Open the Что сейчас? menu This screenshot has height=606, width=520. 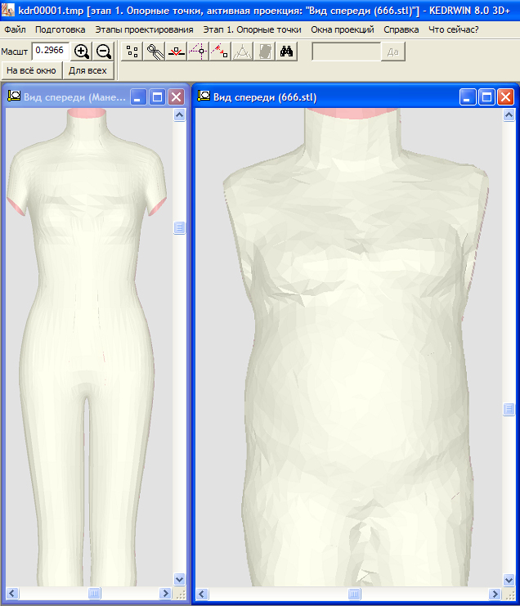click(454, 29)
